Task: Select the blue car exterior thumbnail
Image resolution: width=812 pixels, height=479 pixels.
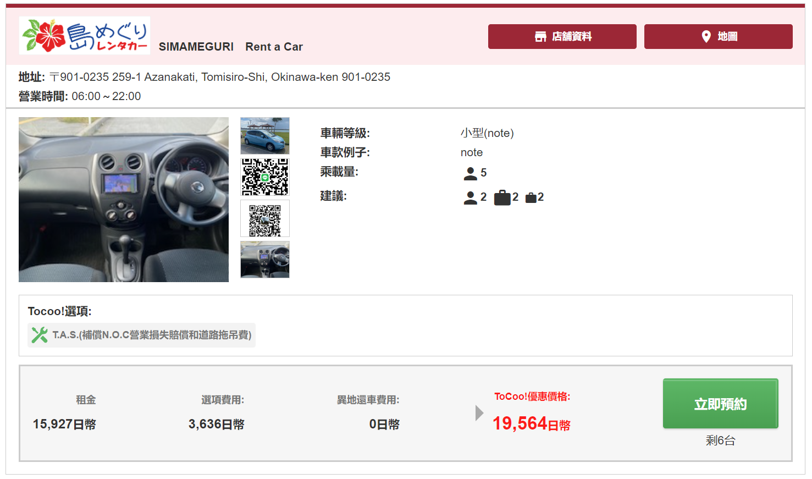Action: (x=265, y=136)
